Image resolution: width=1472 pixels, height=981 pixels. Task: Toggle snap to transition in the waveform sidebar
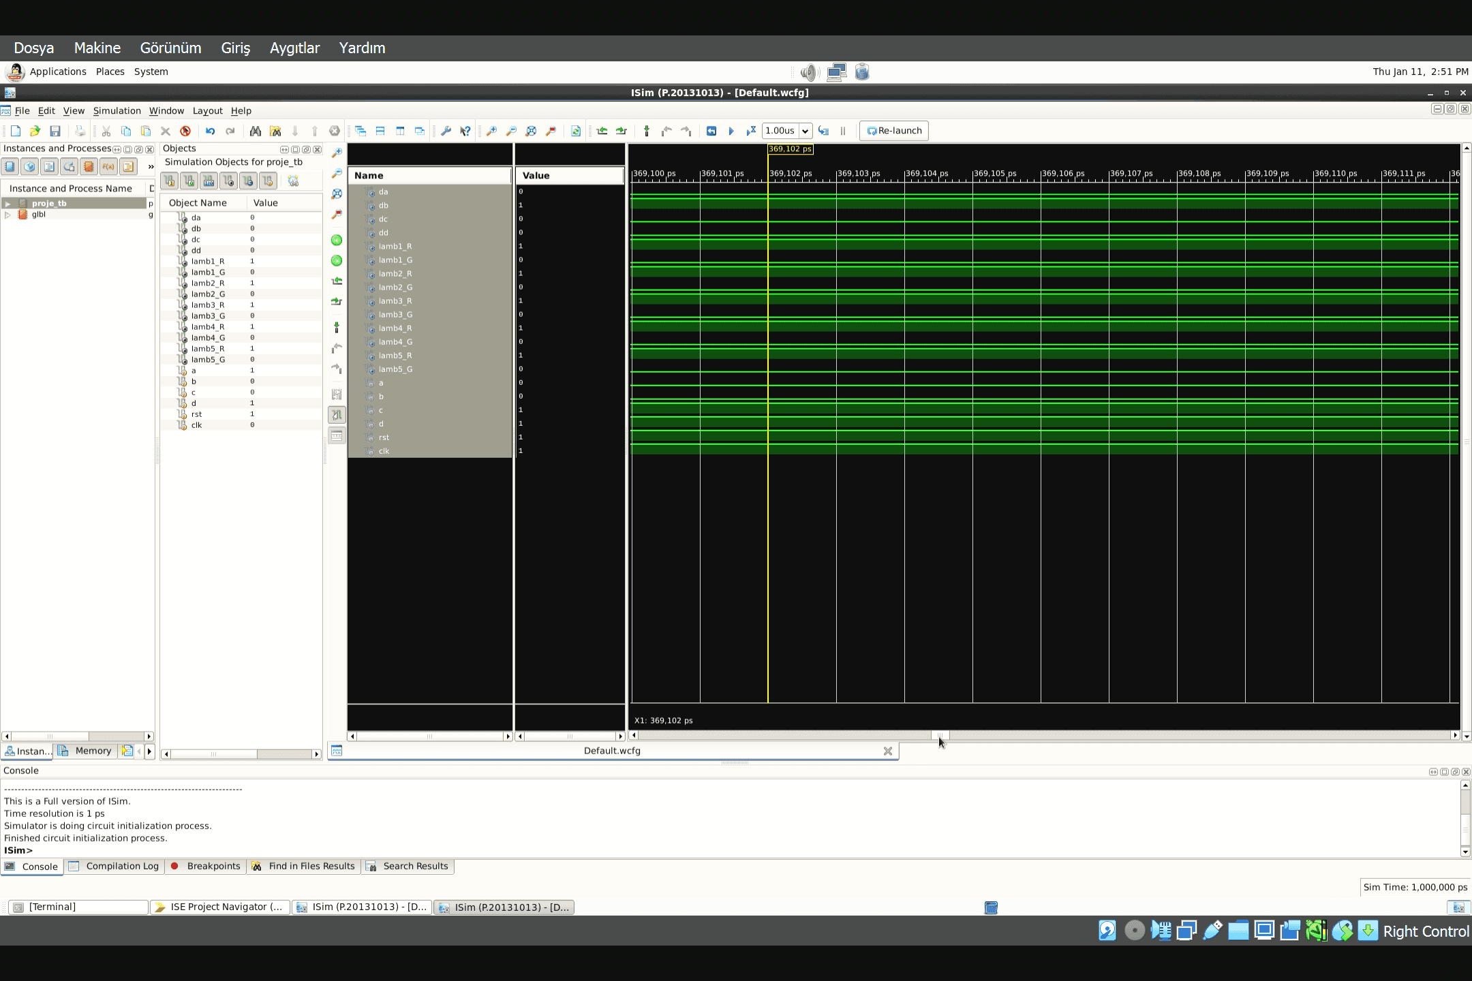pos(337,414)
